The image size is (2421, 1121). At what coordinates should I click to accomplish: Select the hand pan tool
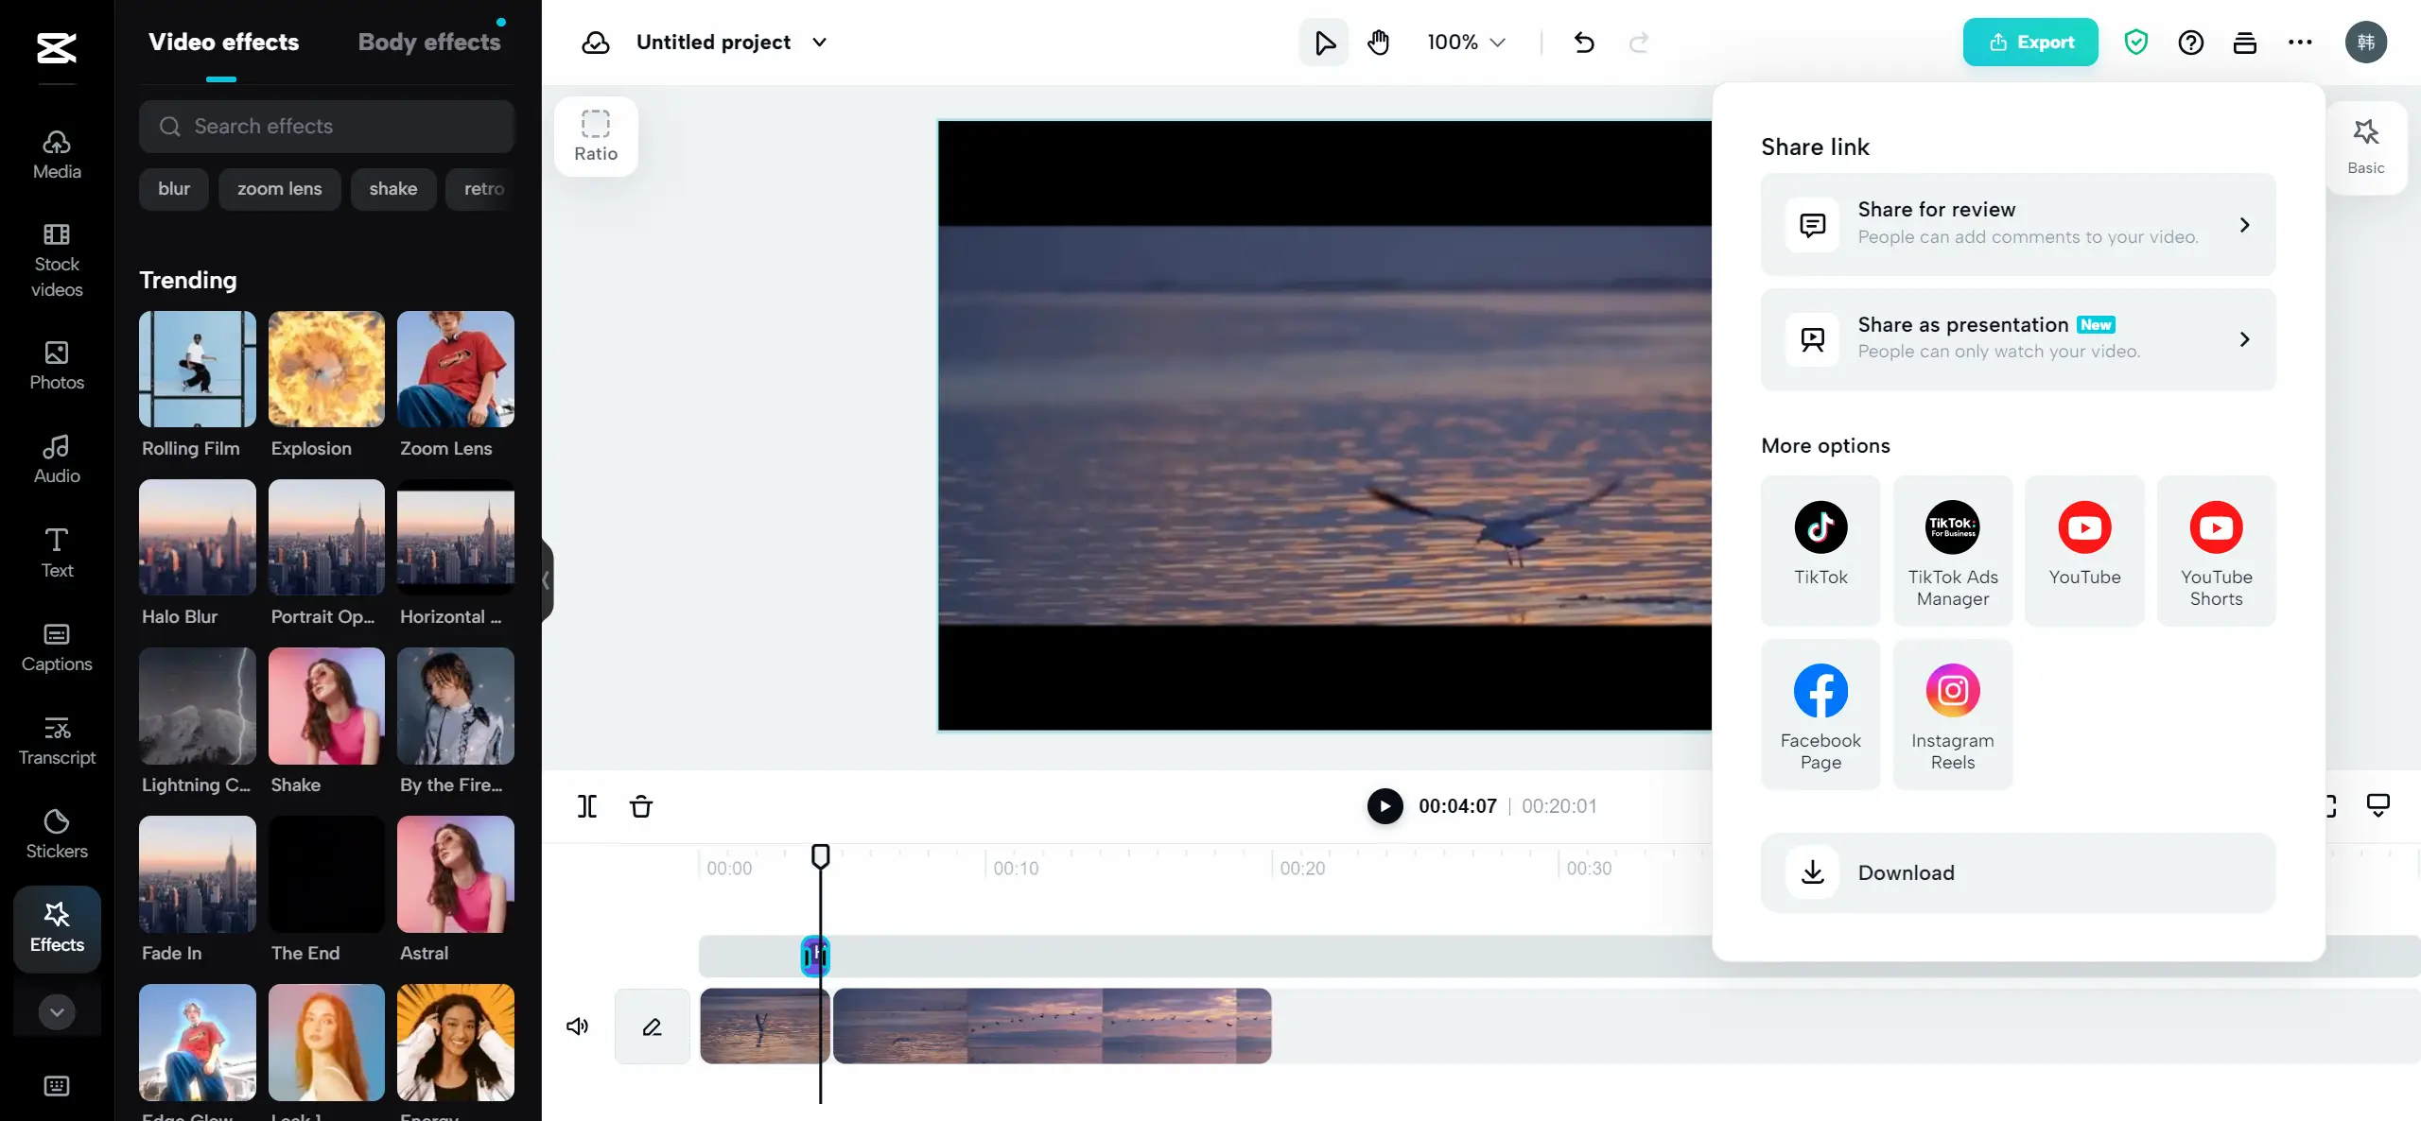1379,43
